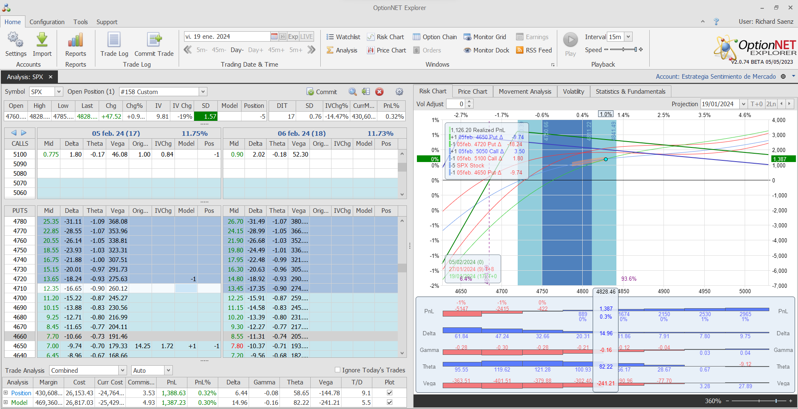This screenshot has width=798, height=409.
Task: Step forward with the Day+ button
Action: [255, 50]
